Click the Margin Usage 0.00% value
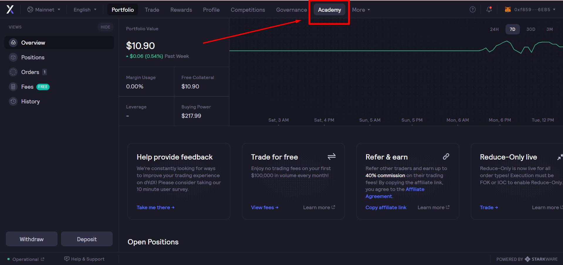This screenshot has height=265, width=563. pos(135,86)
